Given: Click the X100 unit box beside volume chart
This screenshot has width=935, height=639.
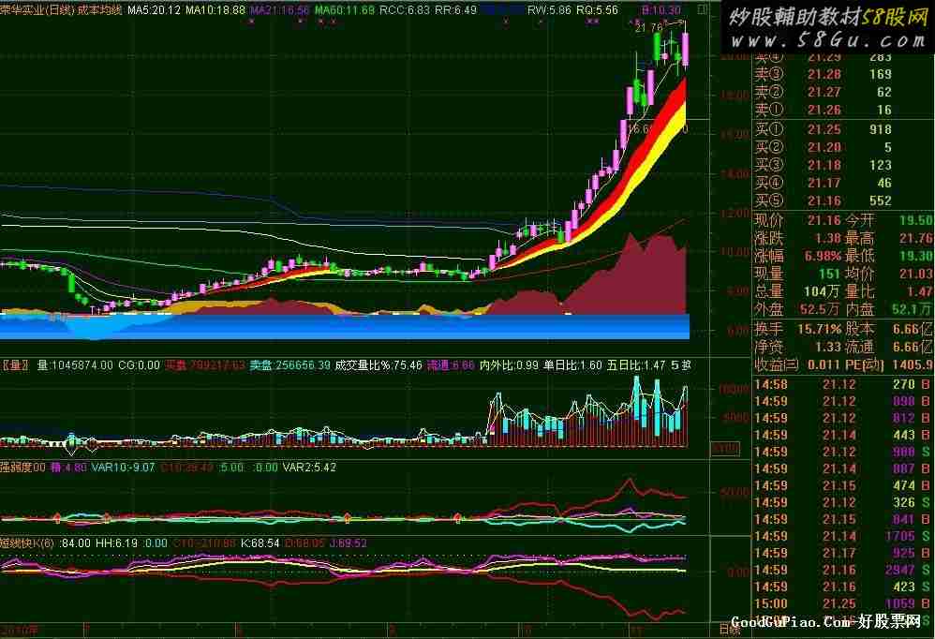Looking at the screenshot, I should click(725, 448).
